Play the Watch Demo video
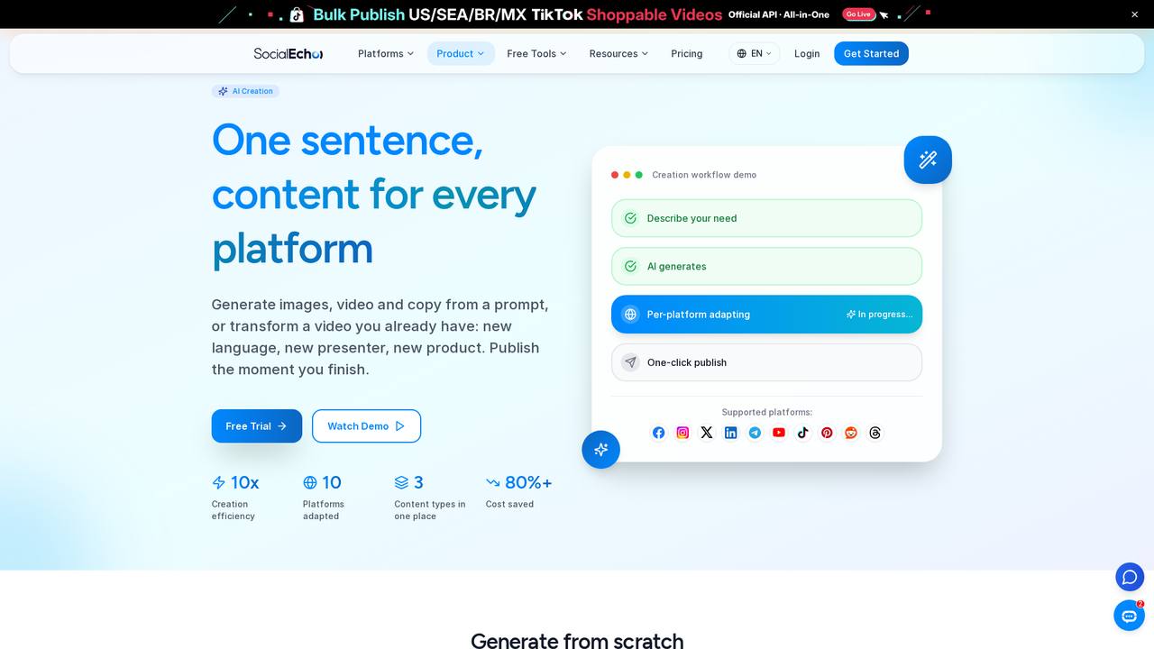The width and height of the screenshot is (1154, 649). pyautogui.click(x=366, y=426)
